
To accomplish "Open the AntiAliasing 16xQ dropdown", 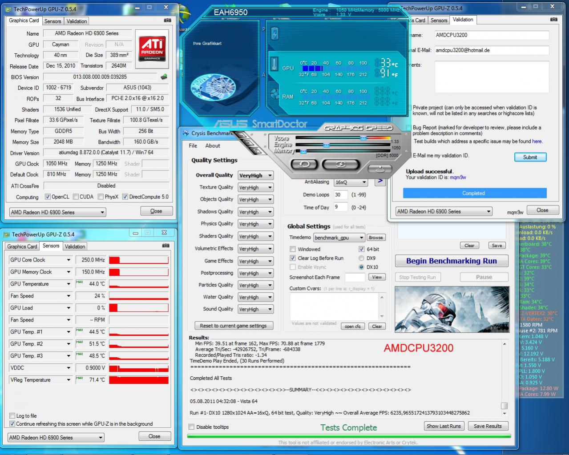I will coord(351,182).
